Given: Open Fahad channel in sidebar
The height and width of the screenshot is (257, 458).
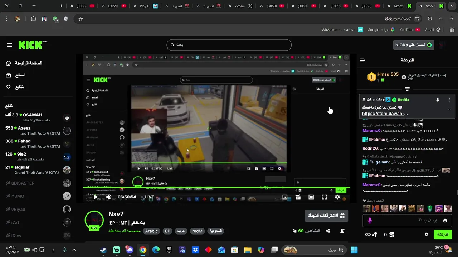Looking at the screenshot, I should tap(38, 144).
